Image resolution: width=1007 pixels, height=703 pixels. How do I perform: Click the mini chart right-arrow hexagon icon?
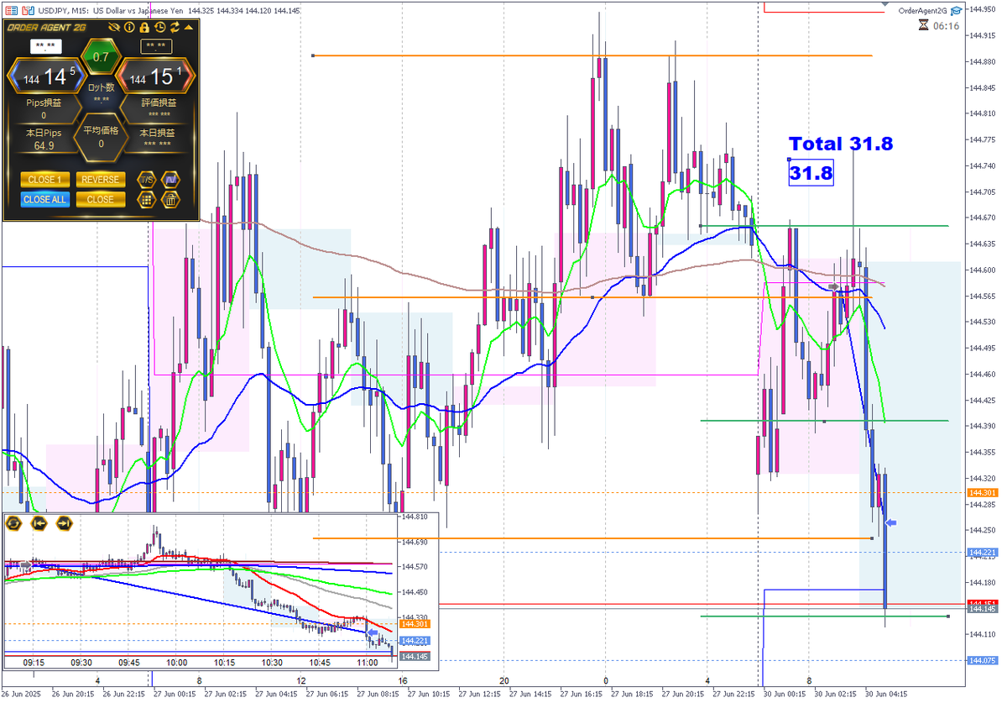(64, 523)
